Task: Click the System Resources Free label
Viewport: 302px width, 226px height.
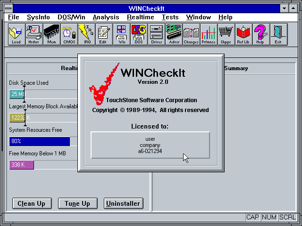Action: [x=35, y=130]
